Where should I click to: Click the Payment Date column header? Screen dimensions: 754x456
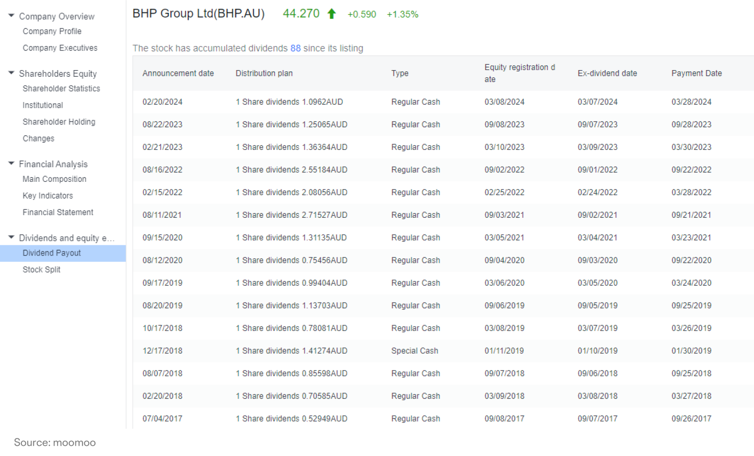[x=696, y=73]
